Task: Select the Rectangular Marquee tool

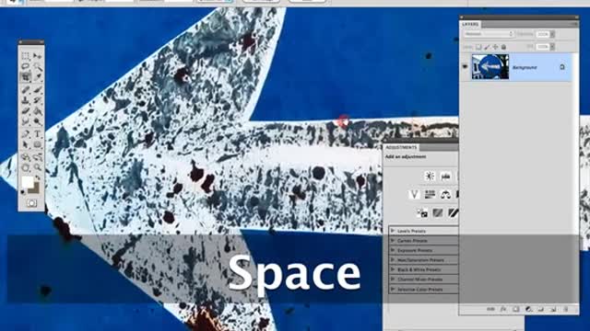Action: pyautogui.click(x=26, y=56)
